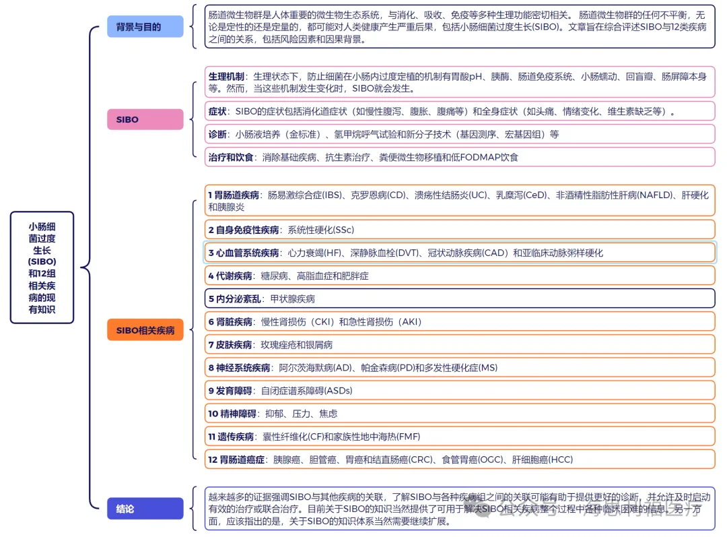The image size is (727, 537).
Task: Click the 11 遗传疾病 box
Action: 460,437
